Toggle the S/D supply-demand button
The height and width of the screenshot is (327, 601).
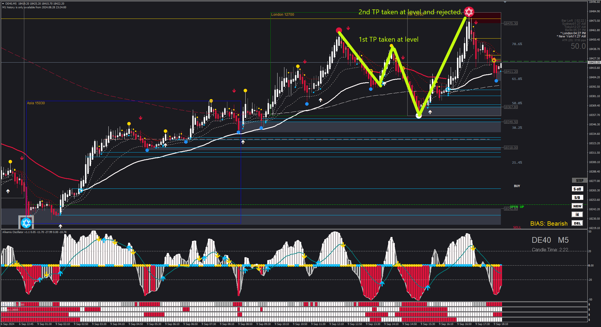click(x=577, y=198)
